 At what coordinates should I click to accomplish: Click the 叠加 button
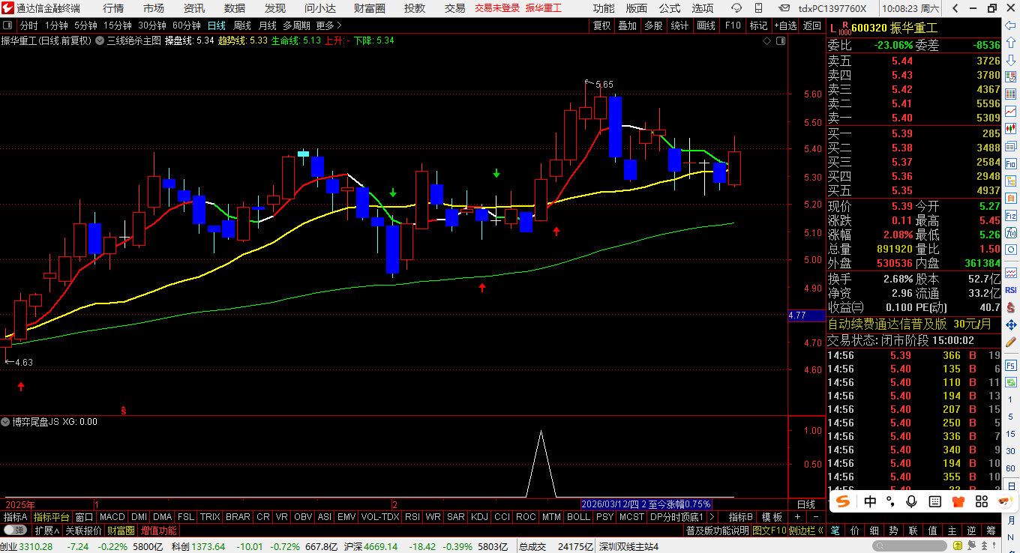(x=627, y=25)
